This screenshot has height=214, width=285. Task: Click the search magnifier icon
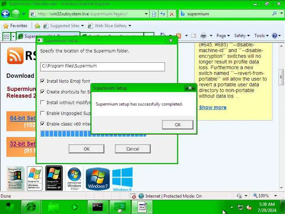click(274, 13)
